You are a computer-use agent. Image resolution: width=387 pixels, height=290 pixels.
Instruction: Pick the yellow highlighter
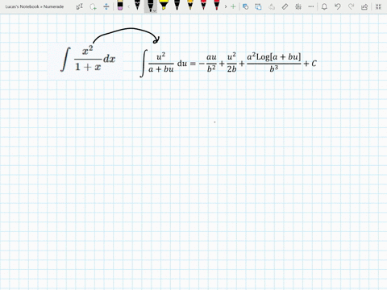pos(164,5)
